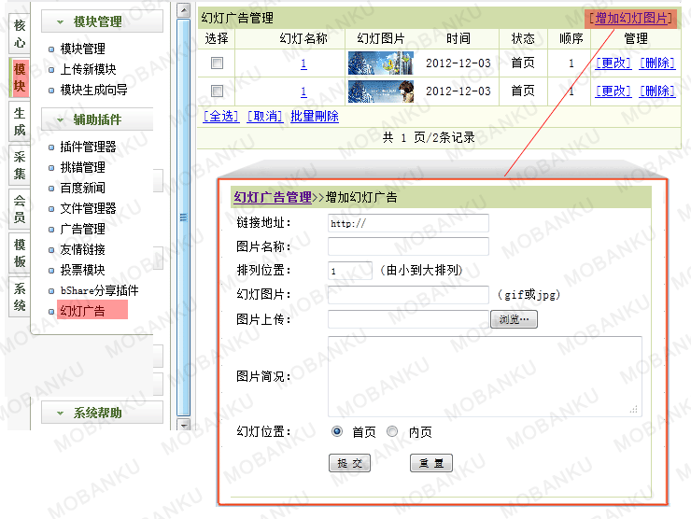Click the 共 1 页/2条记录 pager text
The height and width of the screenshot is (519, 691).
coord(429,137)
